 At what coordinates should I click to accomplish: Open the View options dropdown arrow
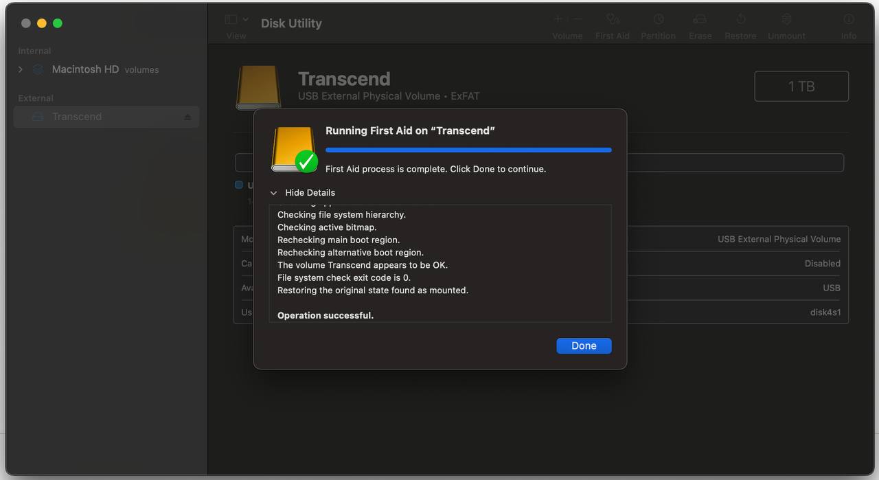coord(246,20)
